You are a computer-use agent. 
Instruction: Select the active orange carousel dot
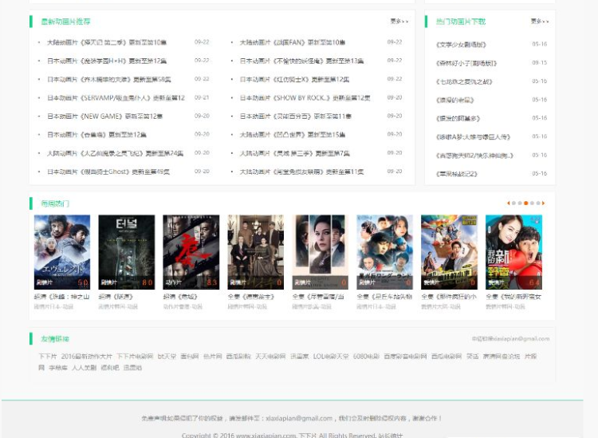[x=526, y=203]
